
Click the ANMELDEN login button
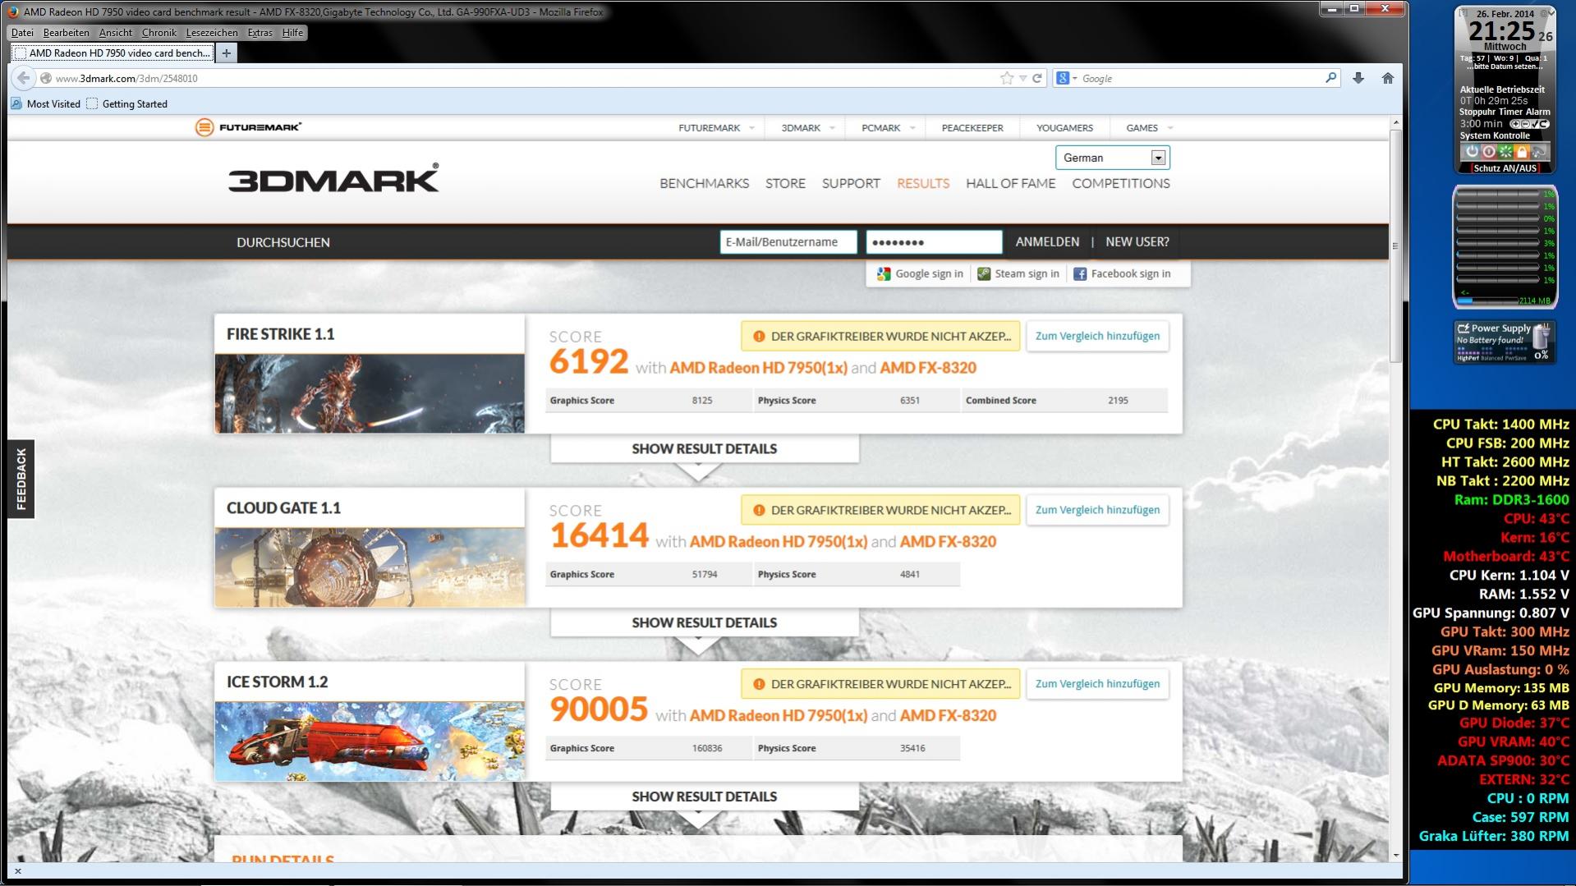(1047, 242)
